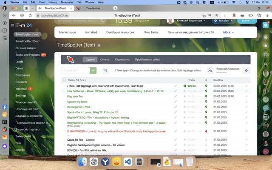
Task: Expand the More dropdown in top navigation
Action: 228,32
